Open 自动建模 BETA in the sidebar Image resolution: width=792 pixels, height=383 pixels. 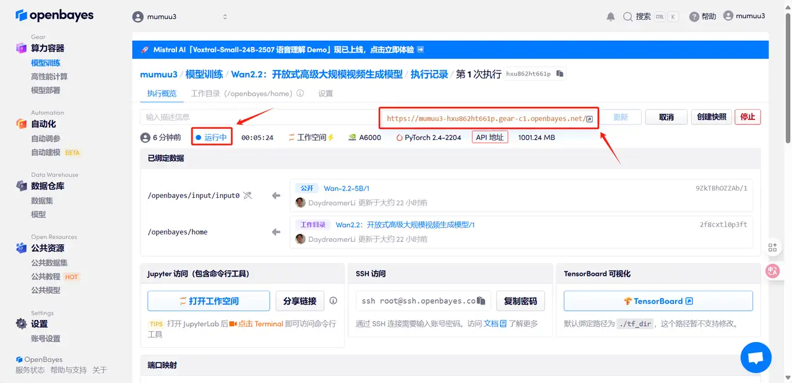tap(56, 152)
